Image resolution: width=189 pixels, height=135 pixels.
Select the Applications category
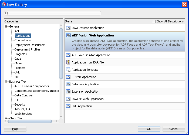(23, 36)
